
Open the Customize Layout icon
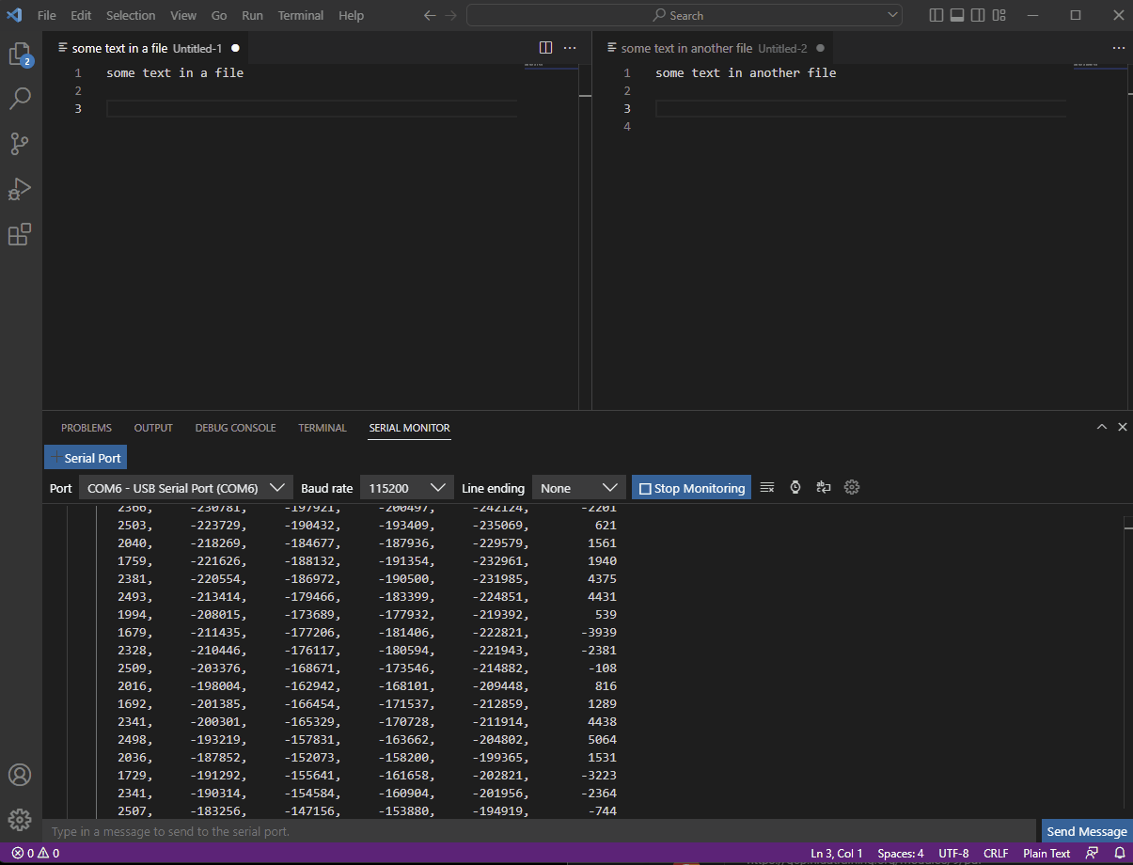pos(999,15)
